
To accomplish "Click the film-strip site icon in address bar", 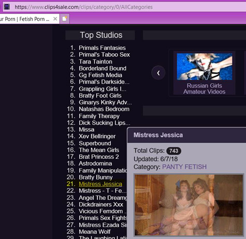I will tap(7, 7).
